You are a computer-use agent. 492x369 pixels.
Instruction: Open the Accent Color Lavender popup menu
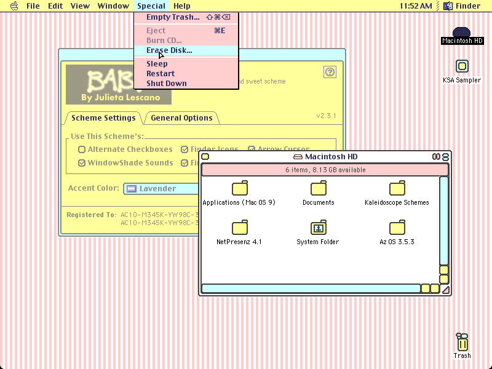click(x=161, y=189)
